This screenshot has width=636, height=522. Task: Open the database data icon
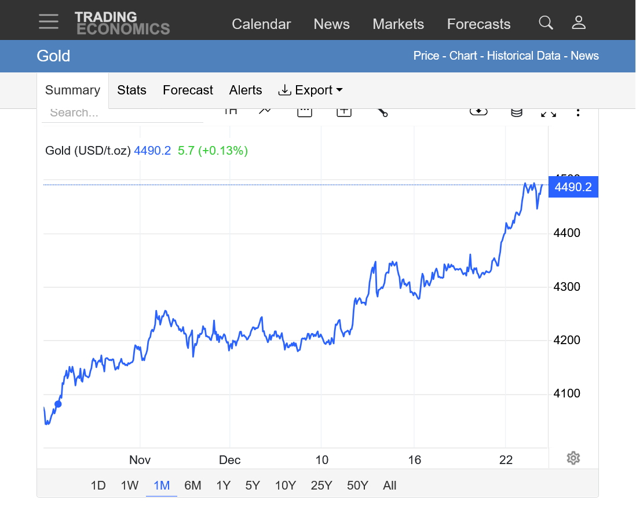pos(516,112)
